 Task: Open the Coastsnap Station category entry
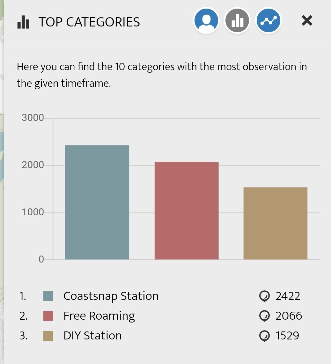pos(111,296)
